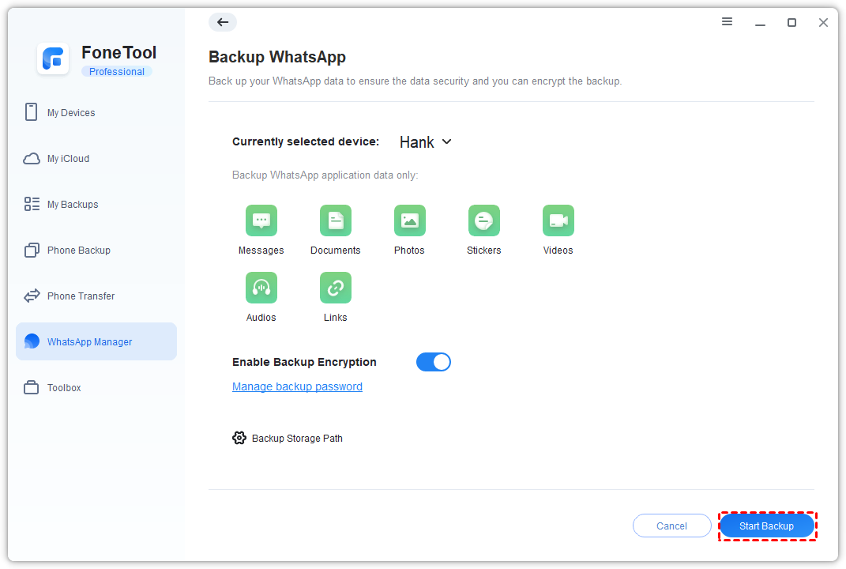The width and height of the screenshot is (846, 569).
Task: Go back using the arrow button
Action: (223, 22)
